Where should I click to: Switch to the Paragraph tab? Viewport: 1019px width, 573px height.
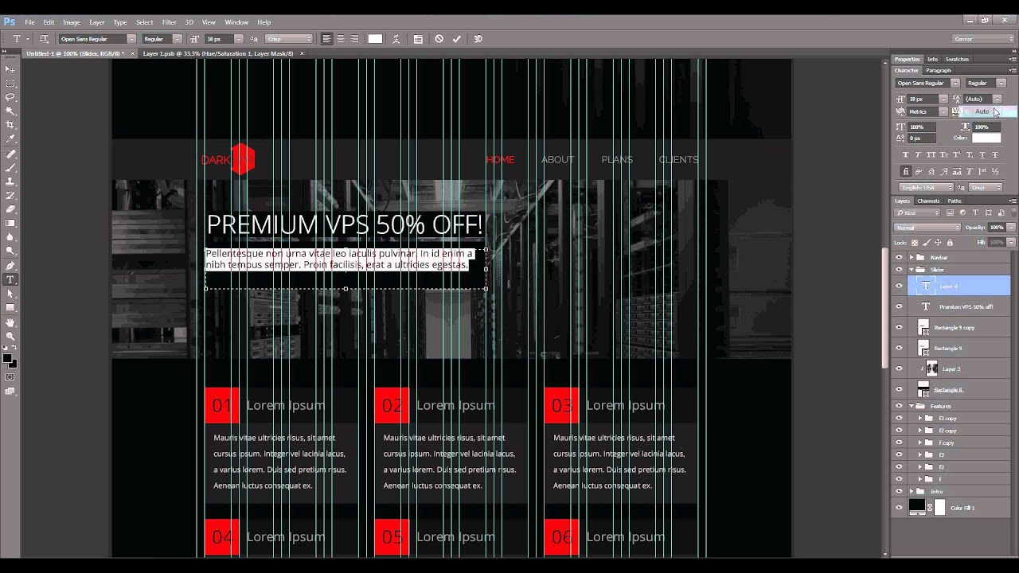click(x=939, y=70)
